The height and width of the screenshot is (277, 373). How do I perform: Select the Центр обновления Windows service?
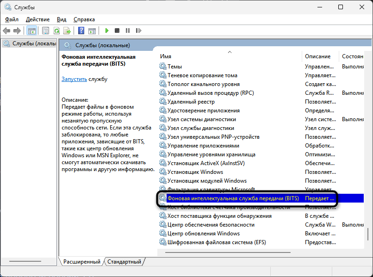pos(203,234)
